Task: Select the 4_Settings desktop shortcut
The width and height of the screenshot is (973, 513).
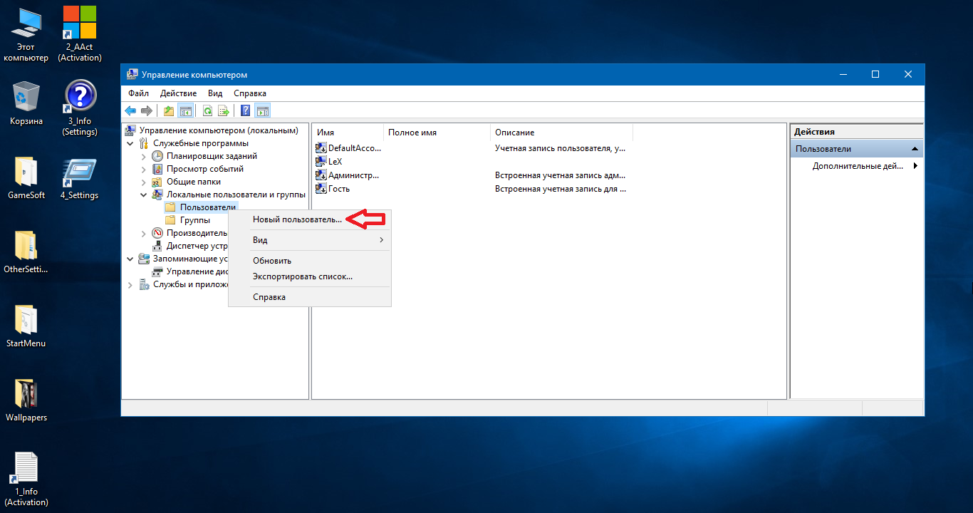Action: click(x=80, y=179)
